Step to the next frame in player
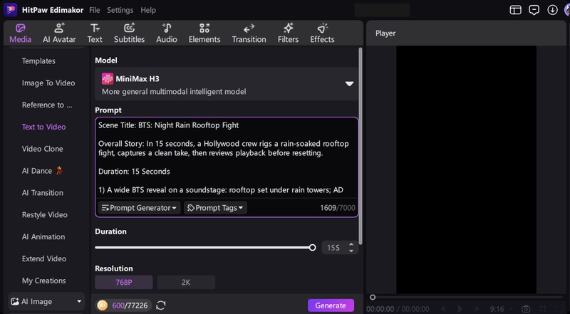This screenshot has height=314, width=570. click(x=476, y=309)
